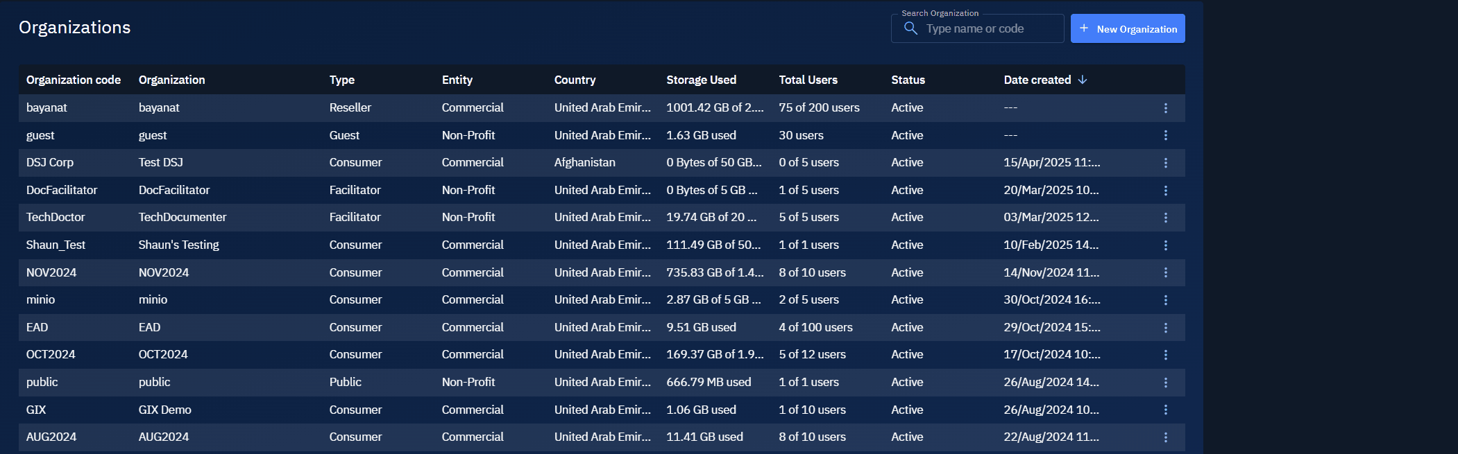The image size is (1458, 454).
Task: Select the TechDocumenter organization name
Action: click(183, 217)
